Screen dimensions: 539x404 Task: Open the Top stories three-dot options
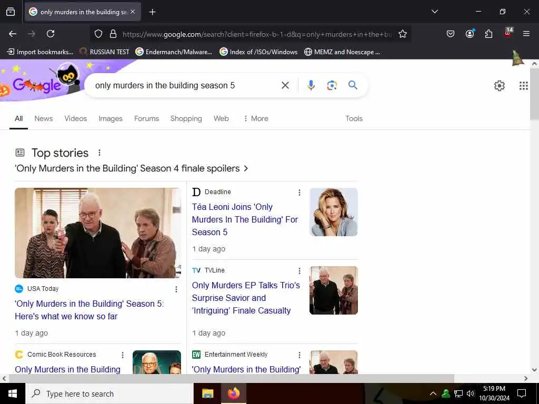(x=99, y=153)
